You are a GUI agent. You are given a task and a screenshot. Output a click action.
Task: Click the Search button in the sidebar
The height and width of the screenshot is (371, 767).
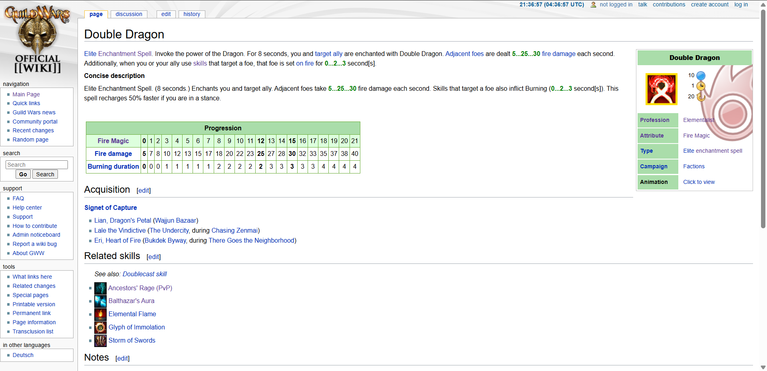tap(45, 174)
